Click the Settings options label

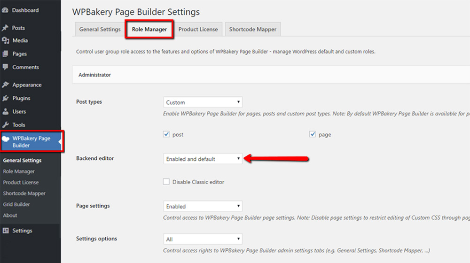[x=96, y=239]
